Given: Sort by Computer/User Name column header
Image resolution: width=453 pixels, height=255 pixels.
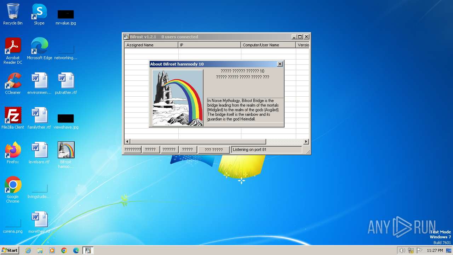Looking at the screenshot, I should pyautogui.click(x=268, y=45).
